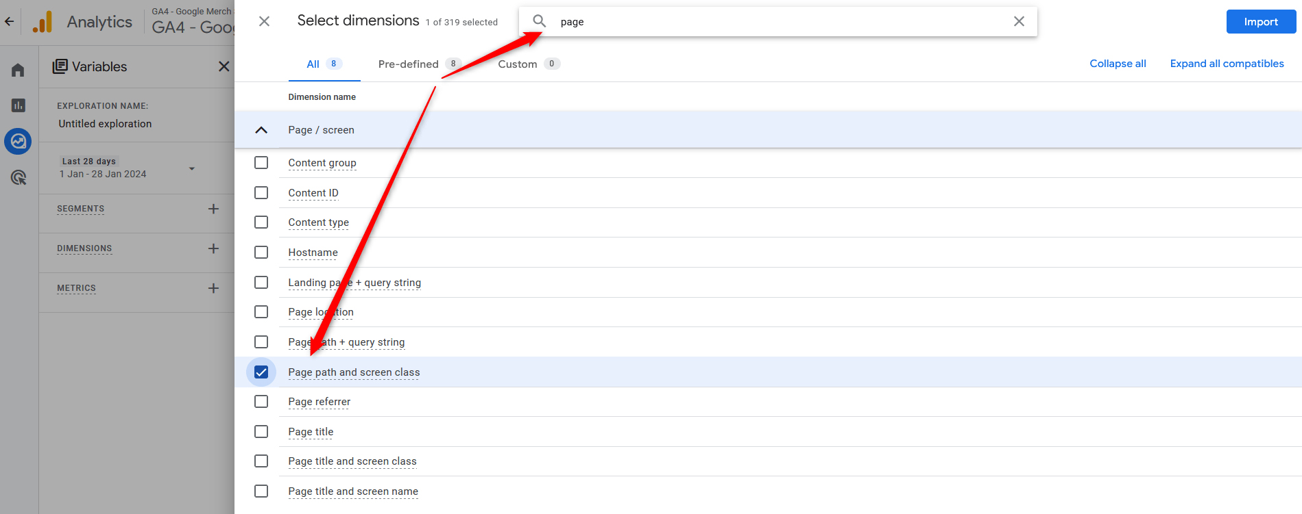Add dimensions using the plus icon

pyautogui.click(x=213, y=248)
